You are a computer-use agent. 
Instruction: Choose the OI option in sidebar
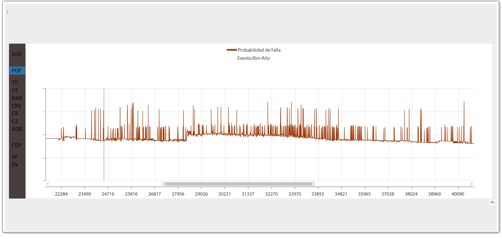pyautogui.click(x=15, y=90)
